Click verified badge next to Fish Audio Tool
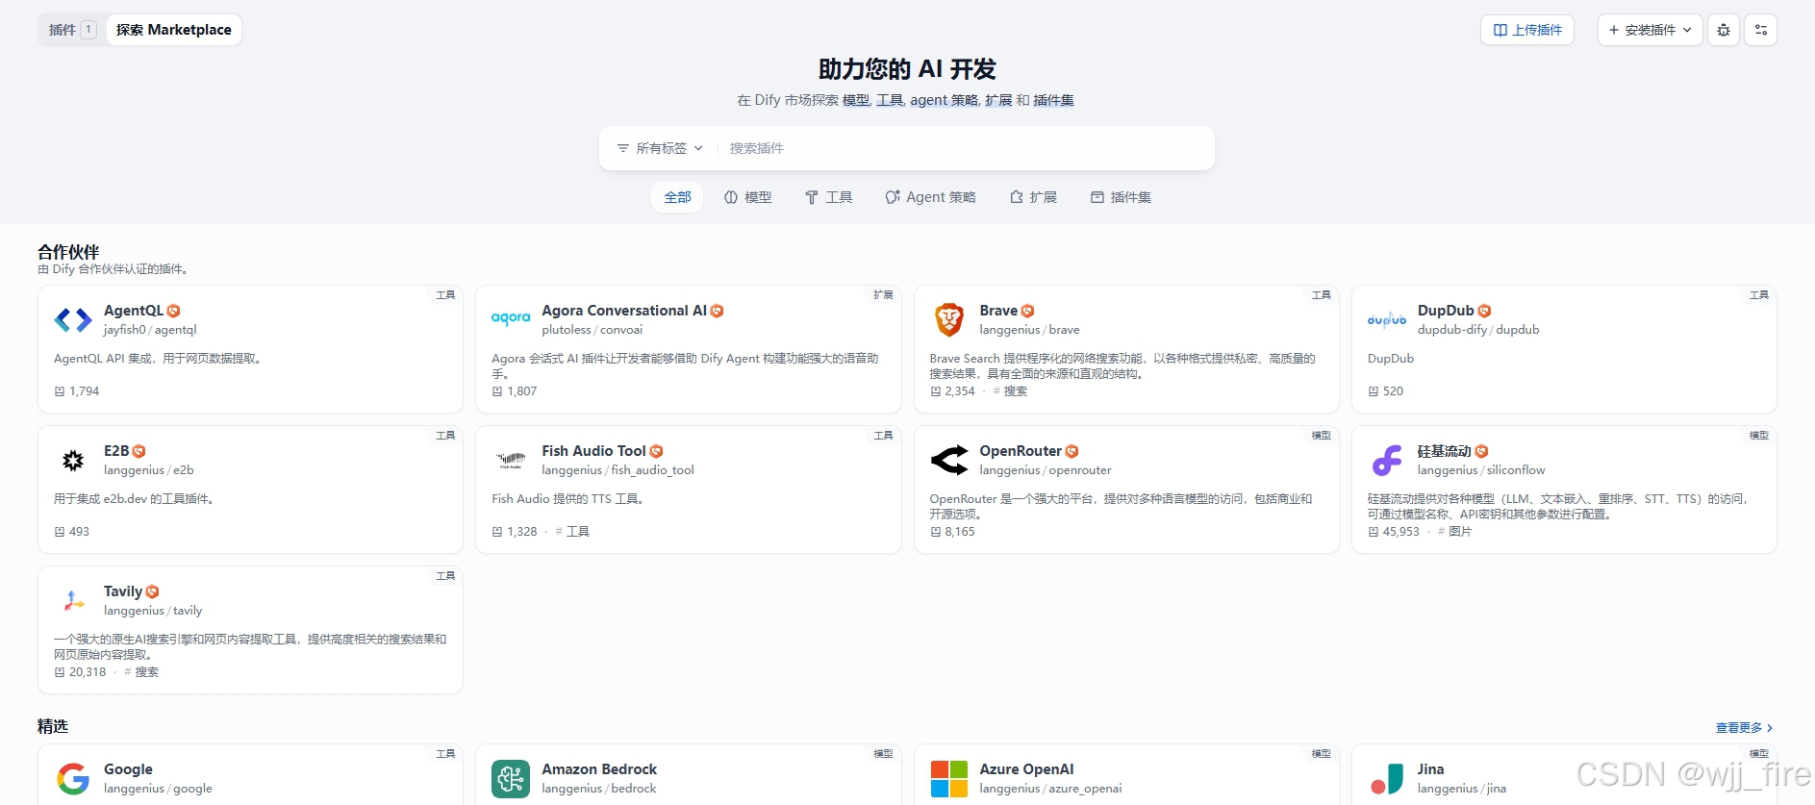Viewport: 1815px width, 805px height. click(656, 451)
